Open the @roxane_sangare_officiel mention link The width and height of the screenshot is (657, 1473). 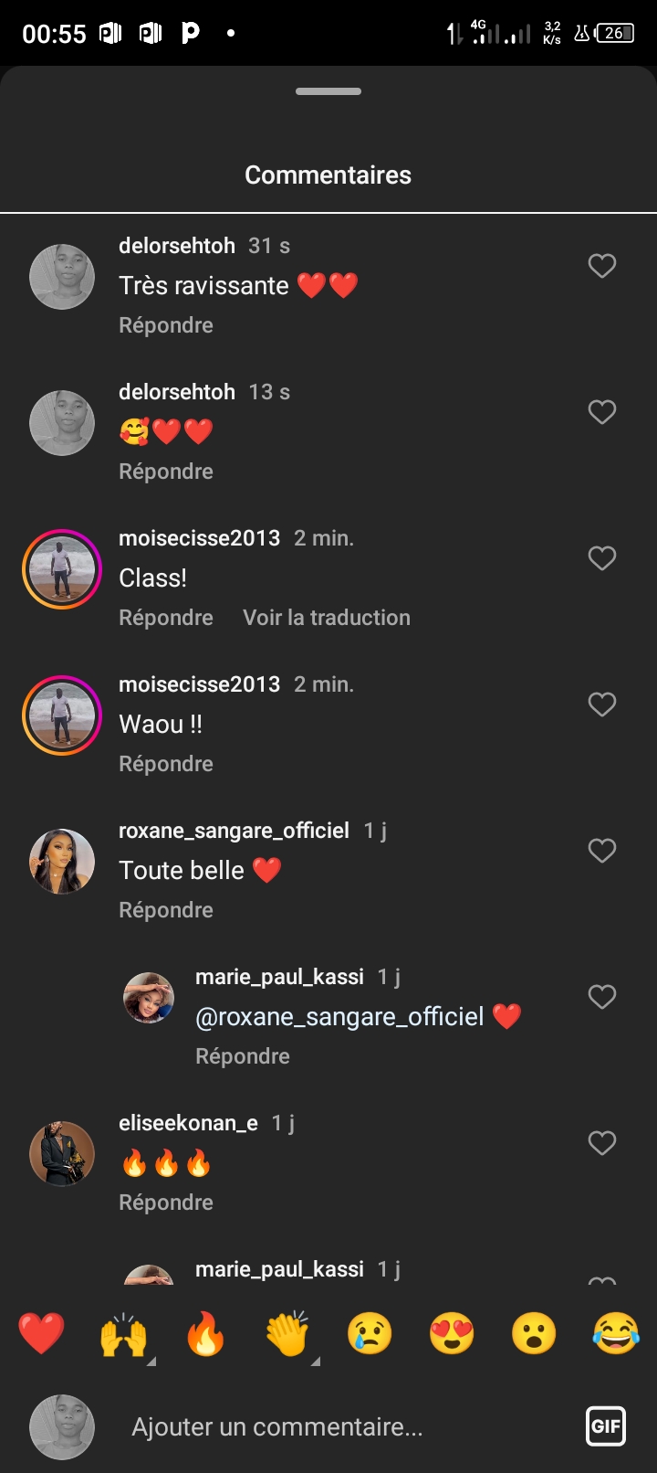[x=339, y=1016]
